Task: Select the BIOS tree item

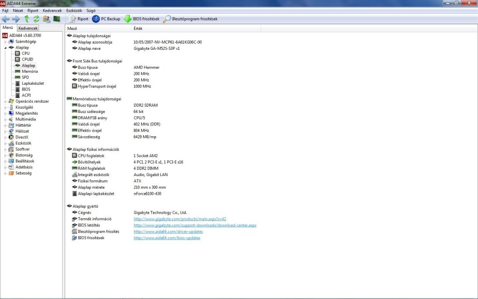Action: [x=26, y=89]
